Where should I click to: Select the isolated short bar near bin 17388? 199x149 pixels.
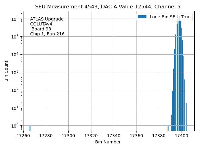[168, 128]
